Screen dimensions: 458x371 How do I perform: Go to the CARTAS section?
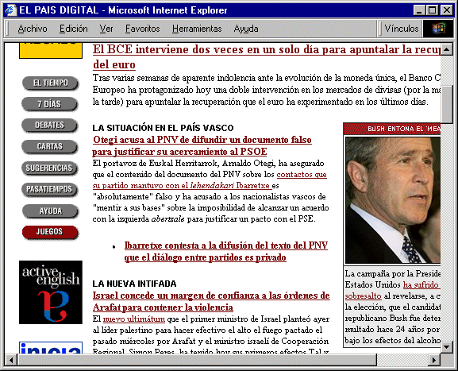coord(50,146)
